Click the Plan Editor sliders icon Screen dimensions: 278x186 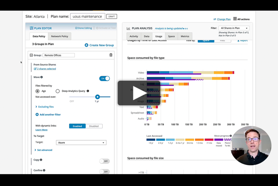point(32,28)
